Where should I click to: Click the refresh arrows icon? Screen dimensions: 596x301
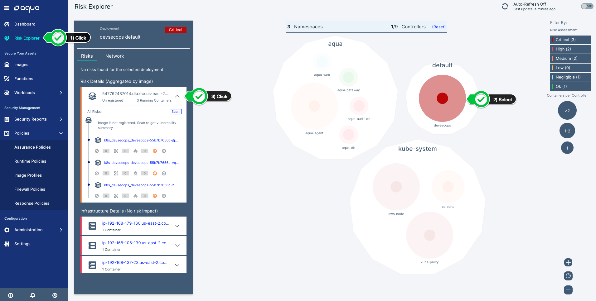(x=505, y=7)
